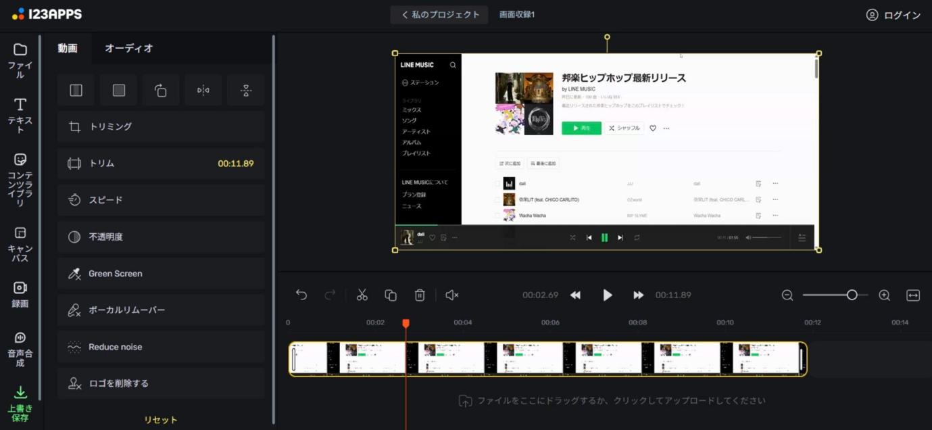Viewport: 932px width, 430px height.
Task: Open the テキスト (Text) tool
Action: (x=20, y=115)
